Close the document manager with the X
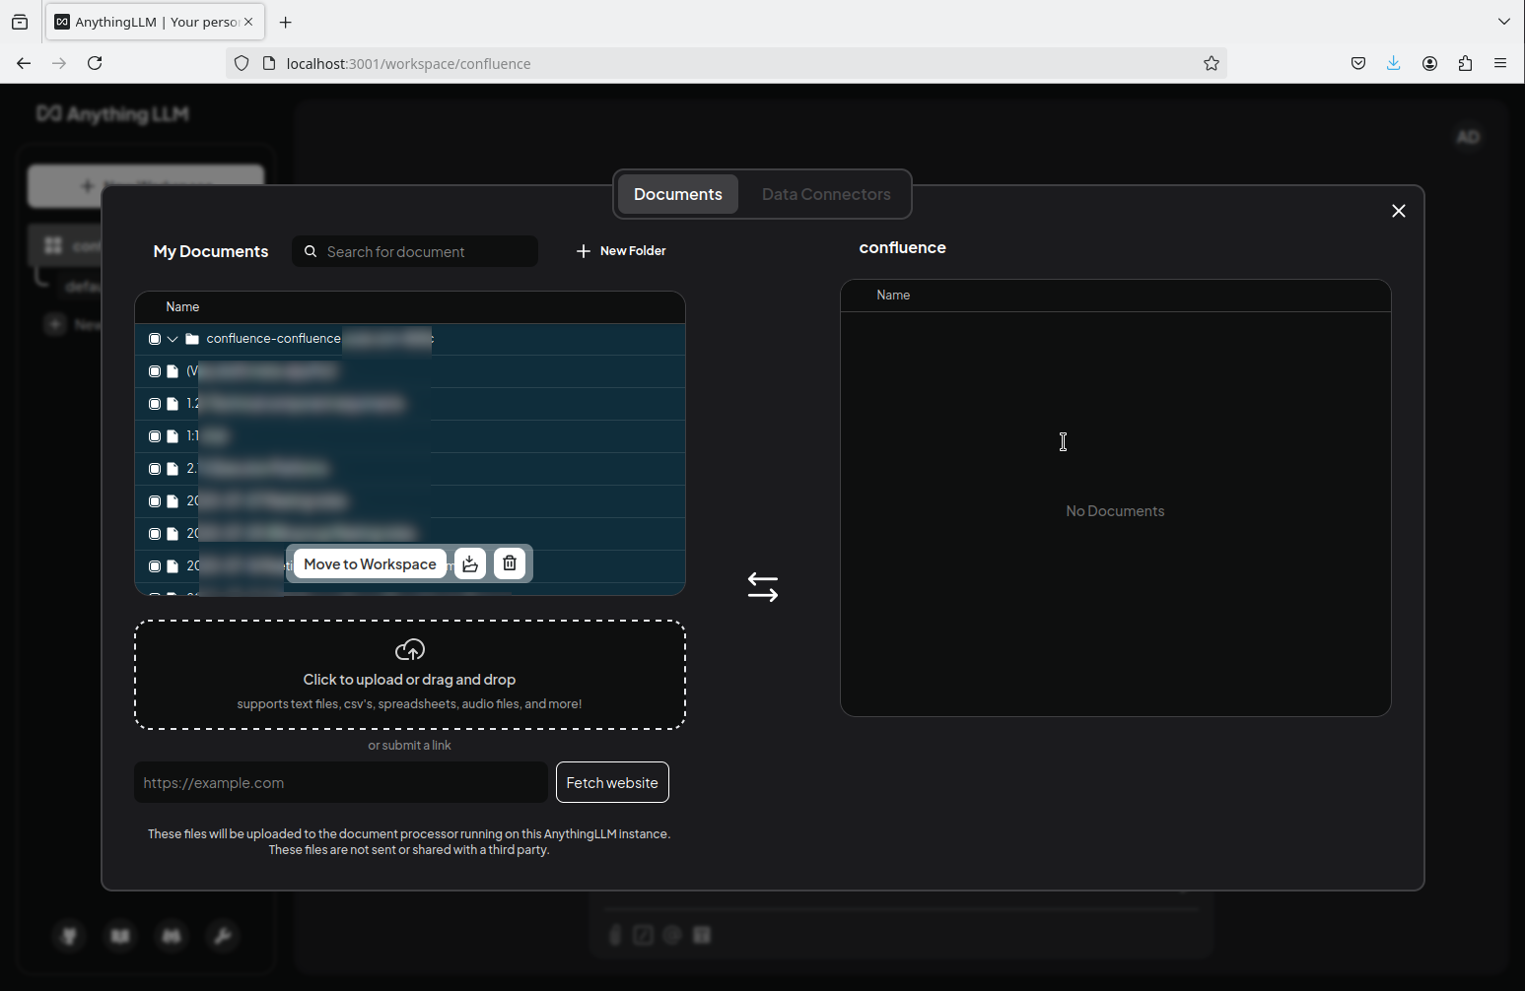 pyautogui.click(x=1398, y=211)
